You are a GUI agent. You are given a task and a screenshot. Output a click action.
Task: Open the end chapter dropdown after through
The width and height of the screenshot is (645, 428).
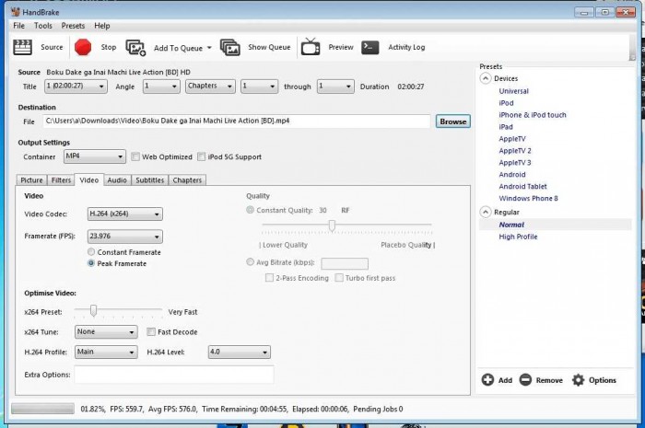click(335, 87)
